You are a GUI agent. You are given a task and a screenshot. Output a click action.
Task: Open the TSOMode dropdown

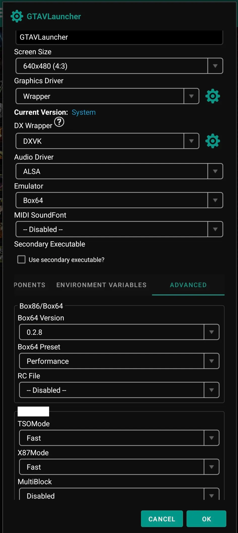(x=119, y=438)
